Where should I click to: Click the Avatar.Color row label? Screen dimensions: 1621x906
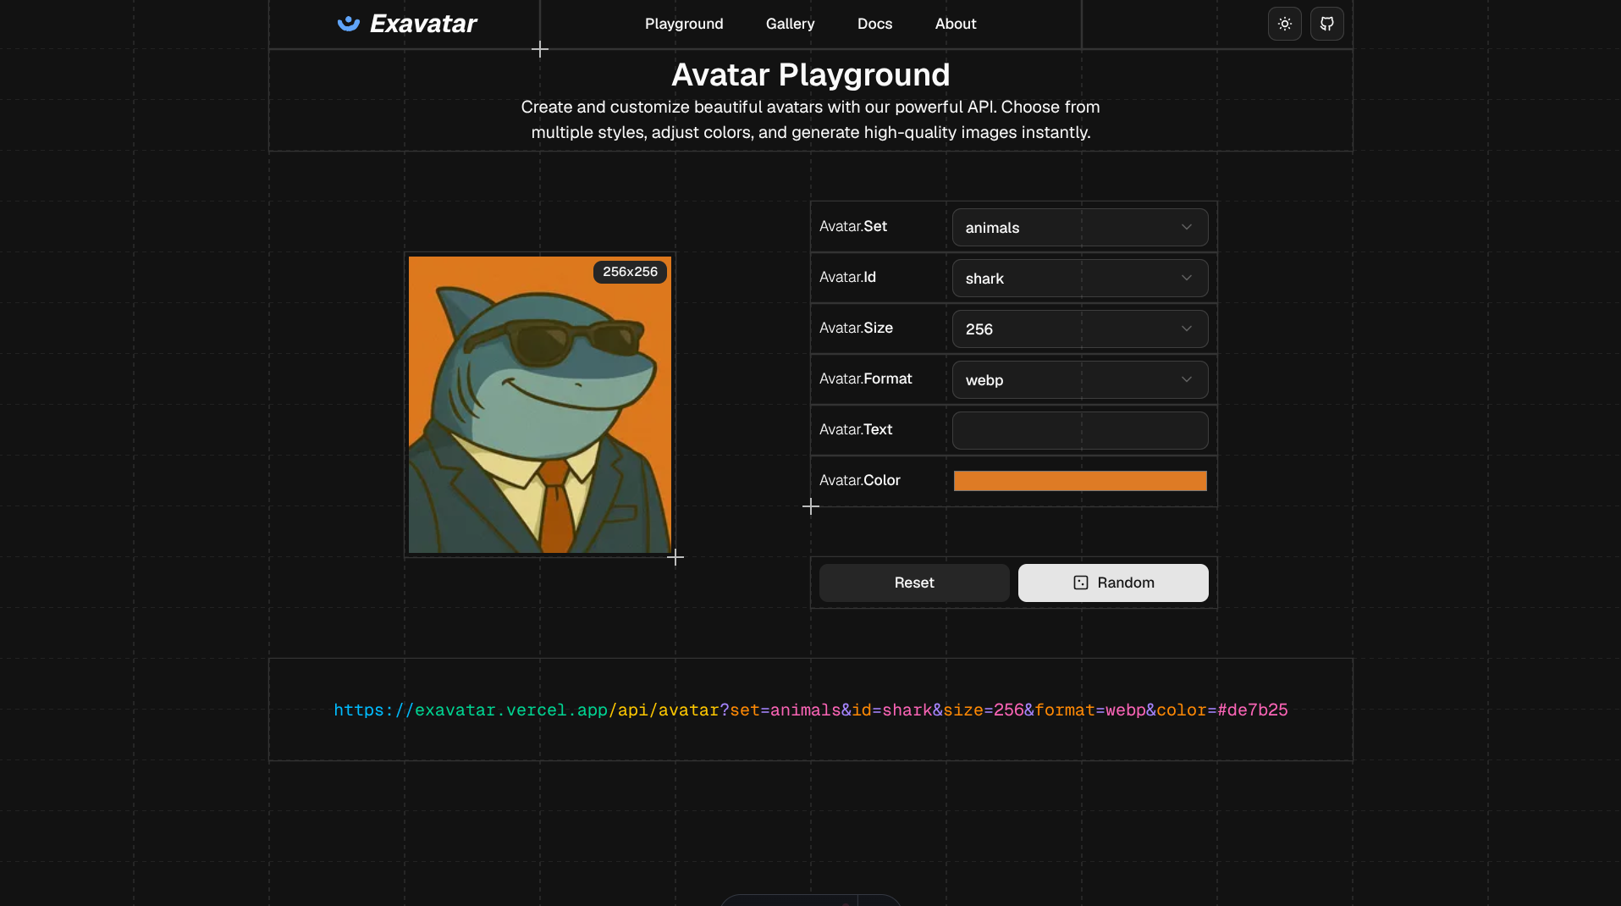tap(859, 480)
